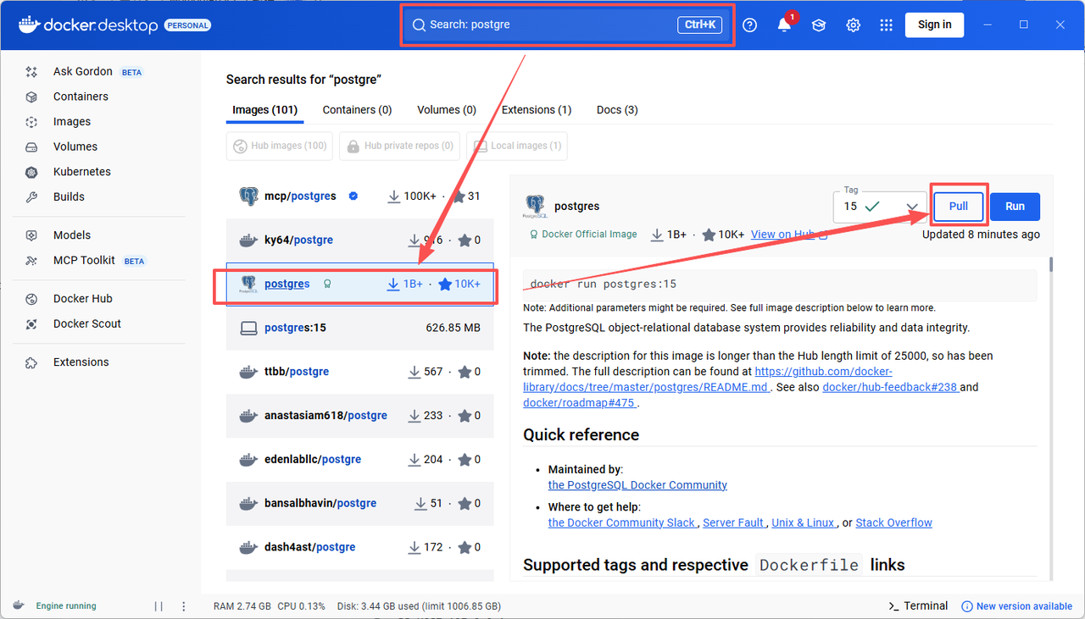Open Ask Gordon from the sidebar icon
Screen dimensions: 1085x619
[31, 72]
